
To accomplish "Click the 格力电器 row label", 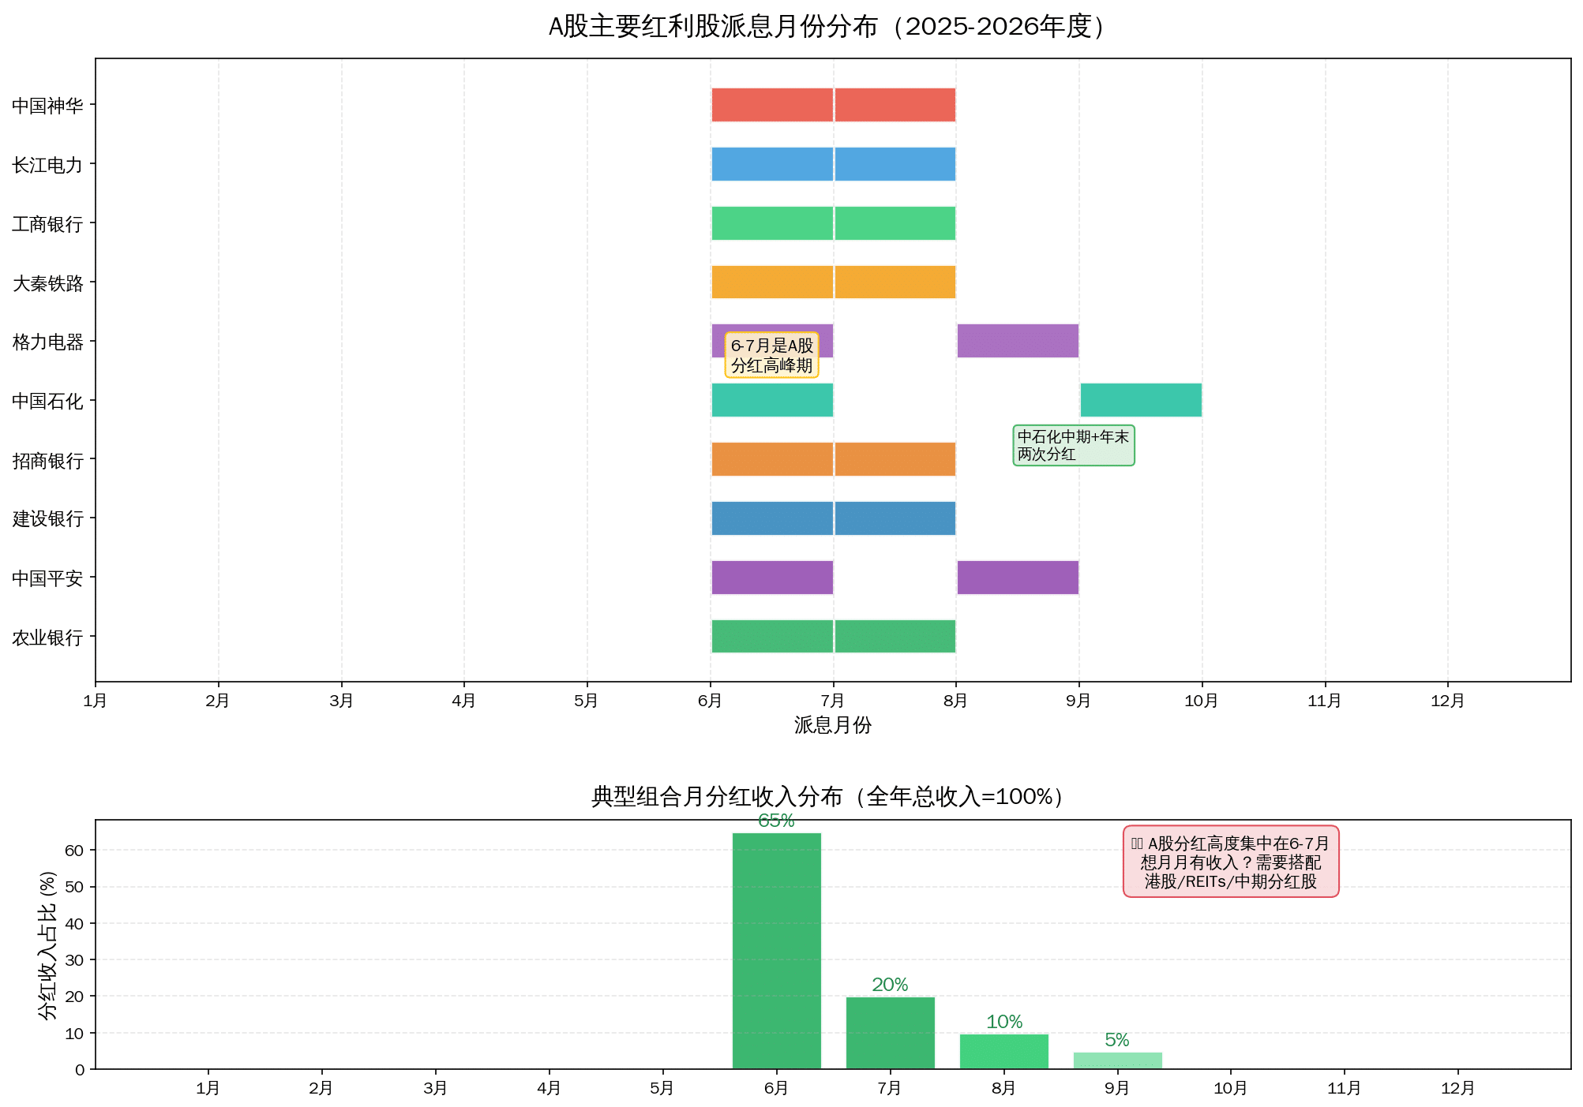I will pyautogui.click(x=47, y=342).
